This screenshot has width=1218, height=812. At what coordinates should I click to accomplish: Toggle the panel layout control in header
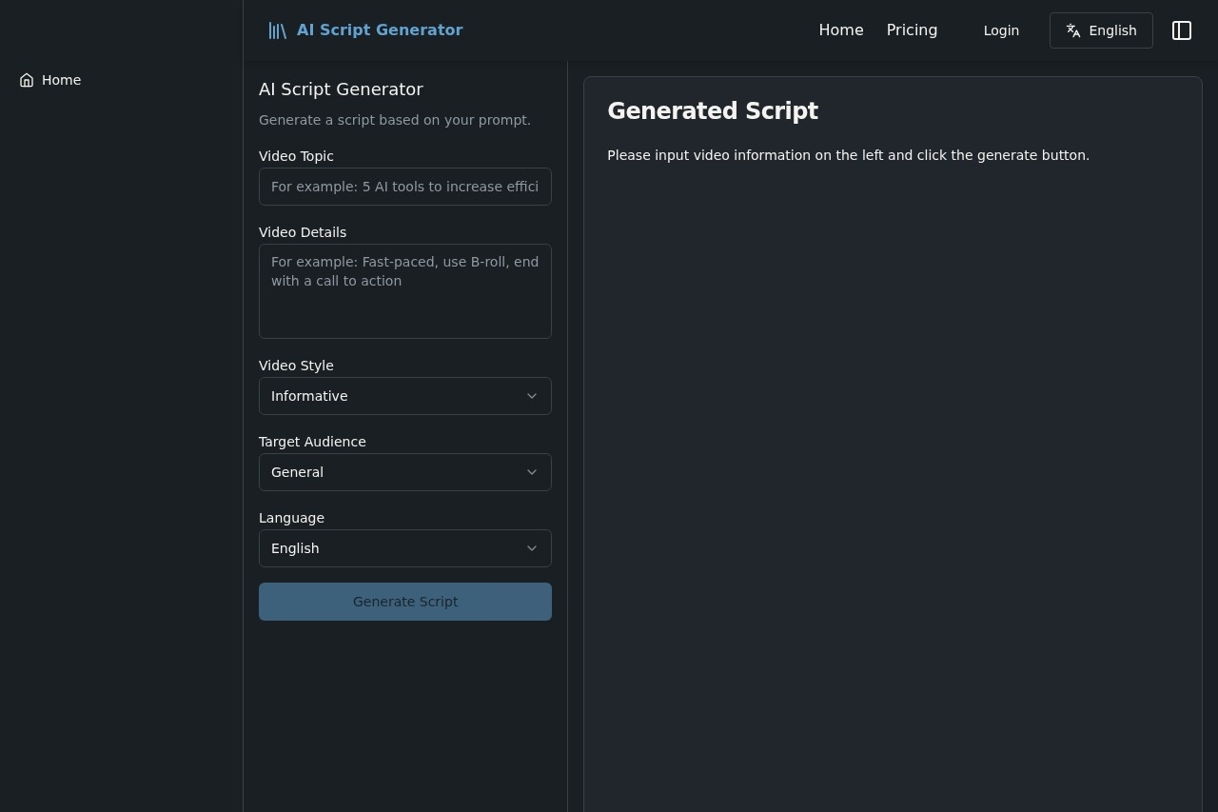coord(1182,30)
